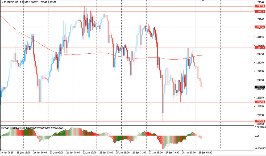Viewport: 266px width, 156px height.
Task: Click the 19 Jan 18:00 time label
Action: (x=24, y=153)
